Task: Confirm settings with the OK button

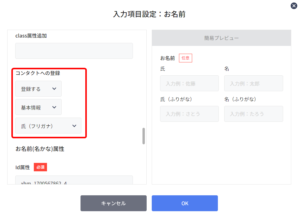Action: pyautogui.click(x=185, y=203)
